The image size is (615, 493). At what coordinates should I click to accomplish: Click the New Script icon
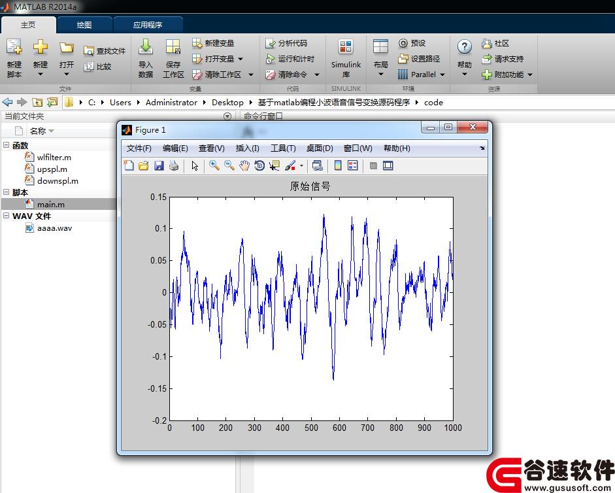pyautogui.click(x=14, y=46)
